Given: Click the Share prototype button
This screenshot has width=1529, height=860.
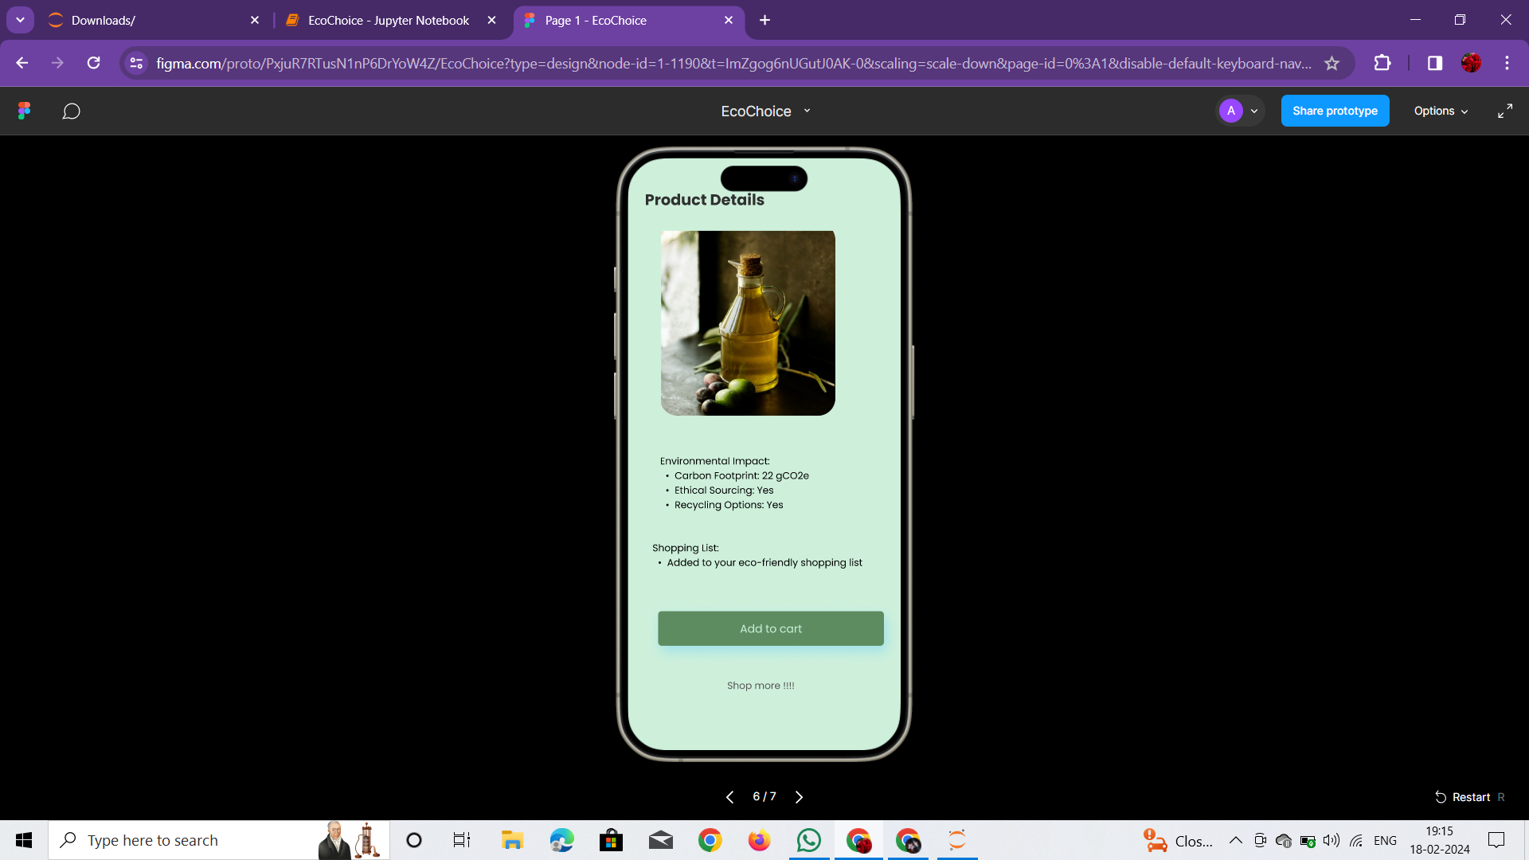Looking at the screenshot, I should (x=1335, y=111).
